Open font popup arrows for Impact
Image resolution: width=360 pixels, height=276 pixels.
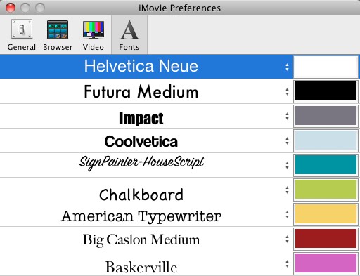[x=287, y=117]
